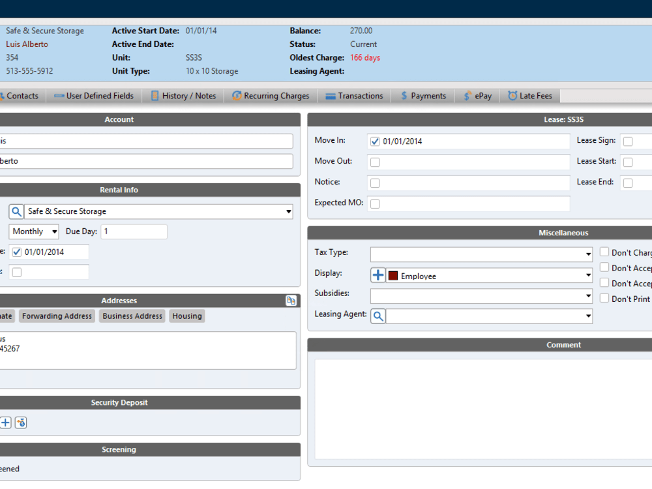Open the Recurring Charges tab
The image size is (652, 489).
point(271,96)
